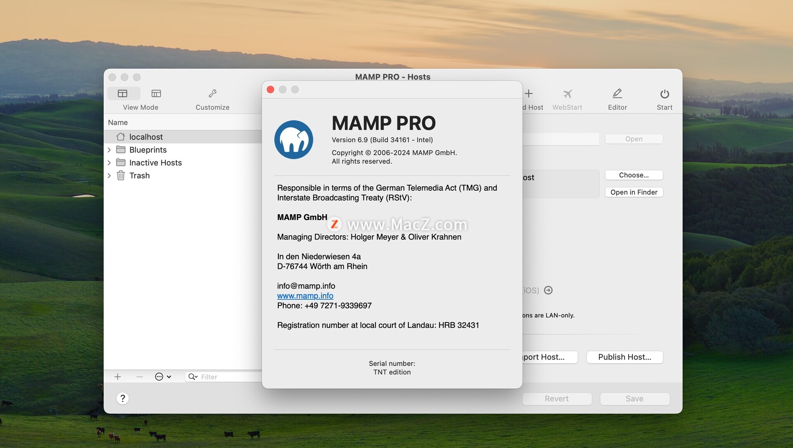
Task: Open Customize wrench toolbar icon
Action: pos(212,93)
